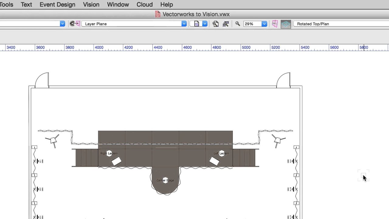Open the Help menu
Image resolution: width=389 pixels, height=219 pixels.
pyautogui.click(x=167, y=5)
